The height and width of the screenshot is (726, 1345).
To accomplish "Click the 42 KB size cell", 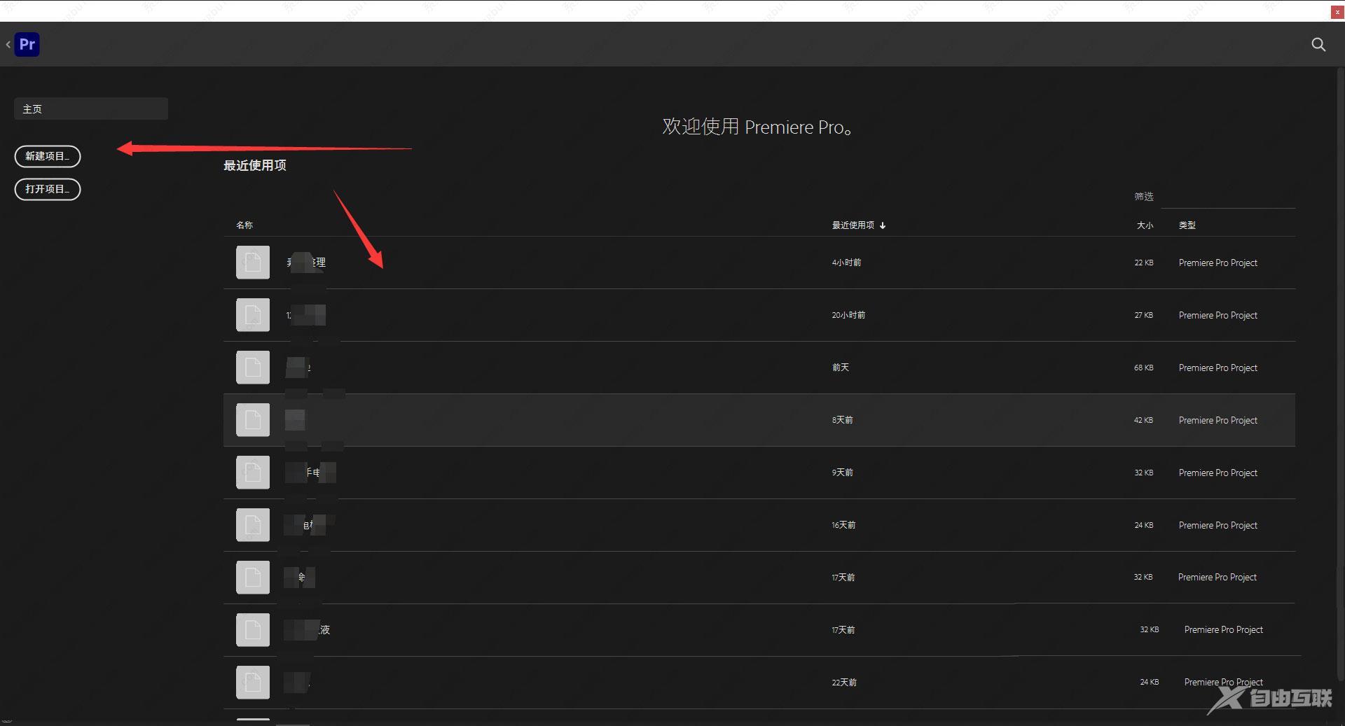I will pyautogui.click(x=1144, y=420).
